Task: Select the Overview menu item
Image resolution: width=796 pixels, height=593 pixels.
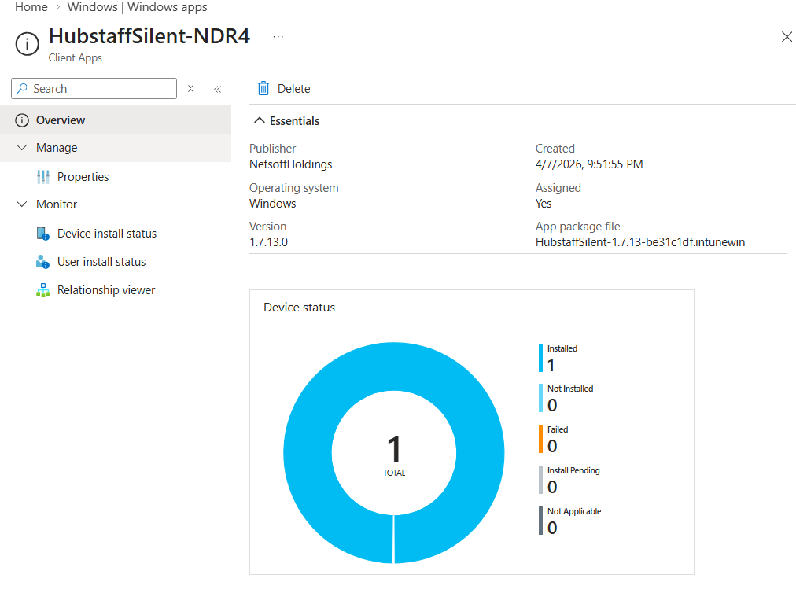Action: coord(61,120)
